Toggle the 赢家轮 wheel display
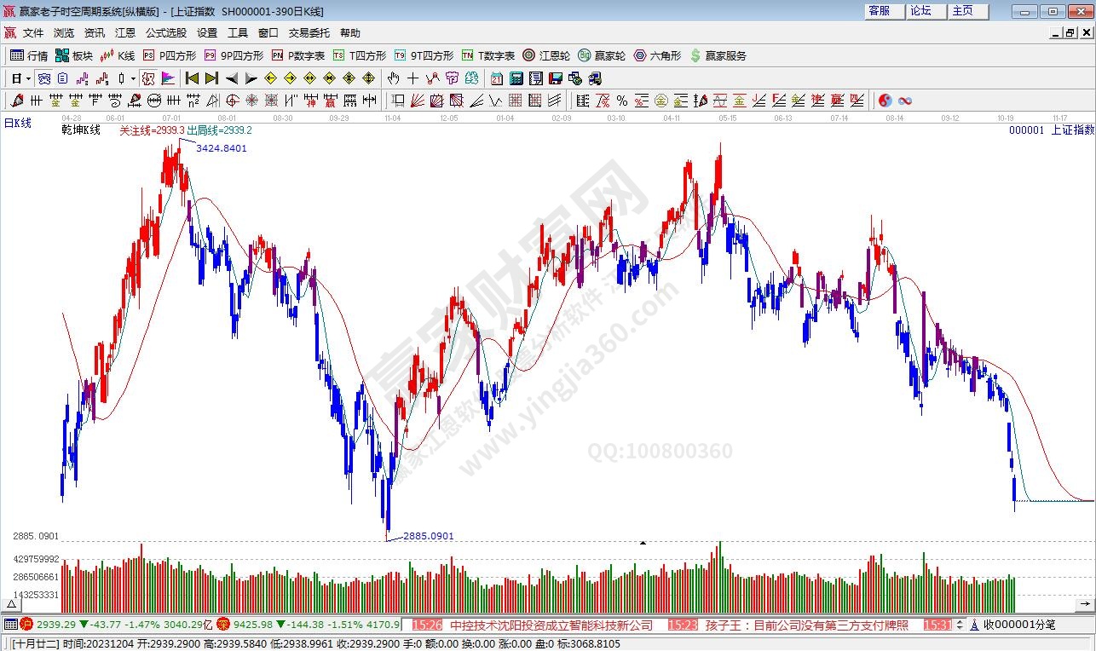 pyautogui.click(x=602, y=55)
